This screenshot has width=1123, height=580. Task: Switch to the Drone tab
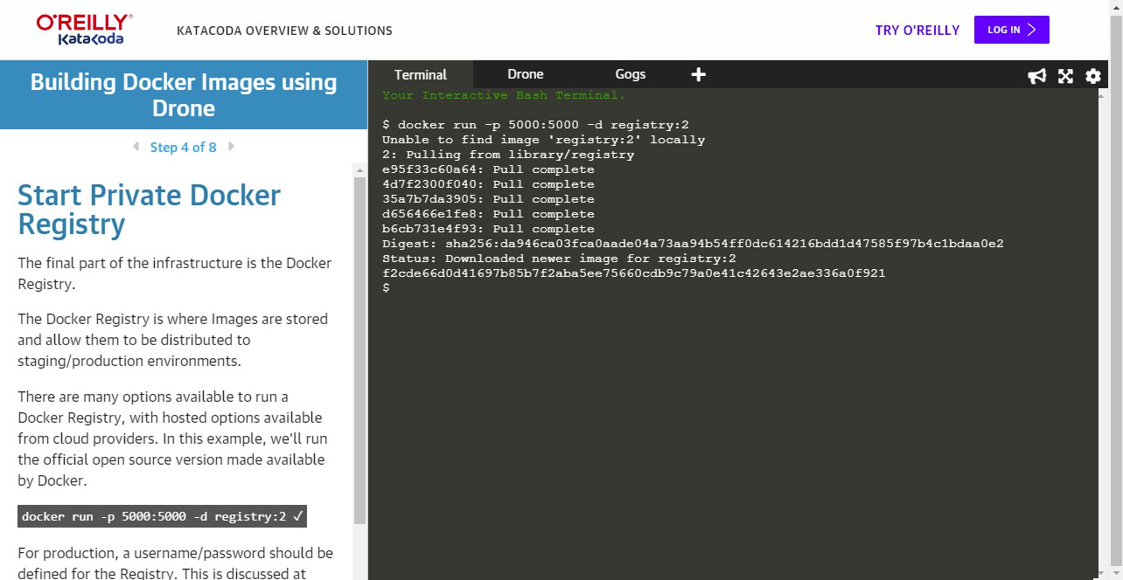coord(526,74)
